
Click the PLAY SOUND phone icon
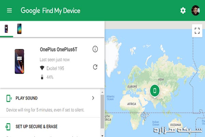[9, 98]
